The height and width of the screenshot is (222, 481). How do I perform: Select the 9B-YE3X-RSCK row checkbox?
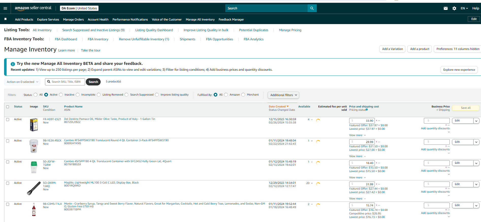click(8, 141)
